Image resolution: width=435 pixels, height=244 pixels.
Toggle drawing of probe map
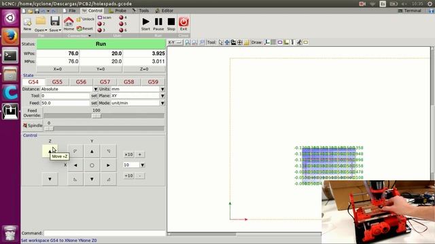(x=286, y=42)
